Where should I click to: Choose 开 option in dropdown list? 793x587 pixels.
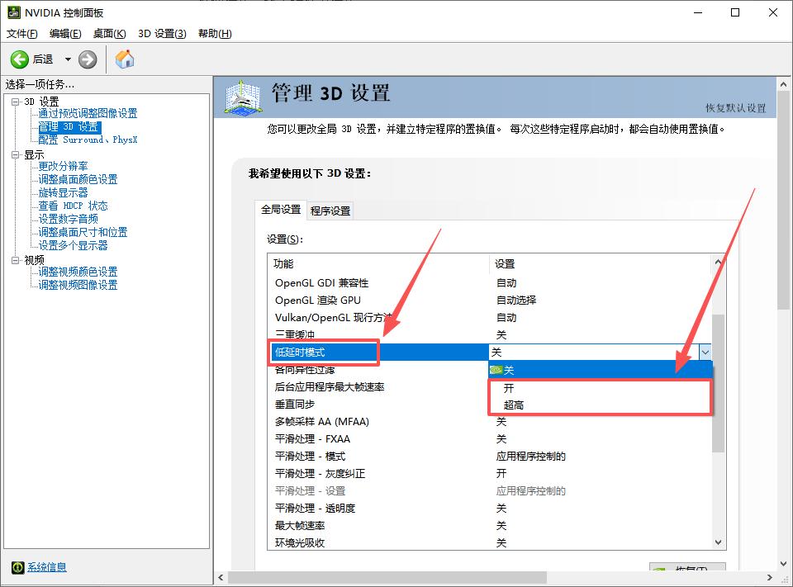coord(601,388)
